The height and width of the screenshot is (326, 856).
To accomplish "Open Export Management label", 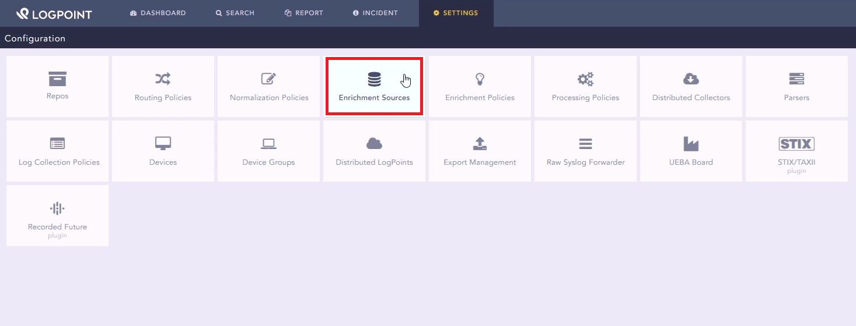I will 480,162.
